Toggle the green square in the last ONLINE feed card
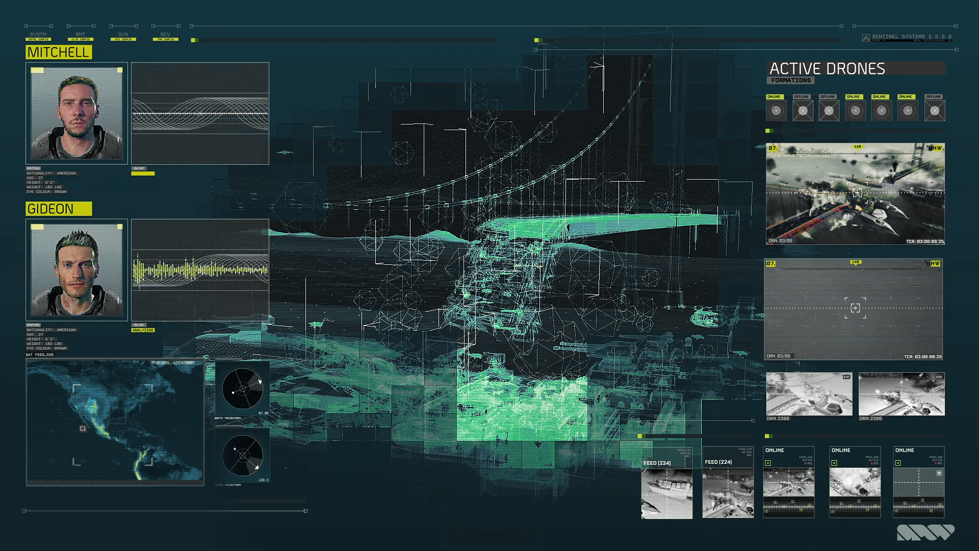The image size is (979, 551). click(898, 463)
